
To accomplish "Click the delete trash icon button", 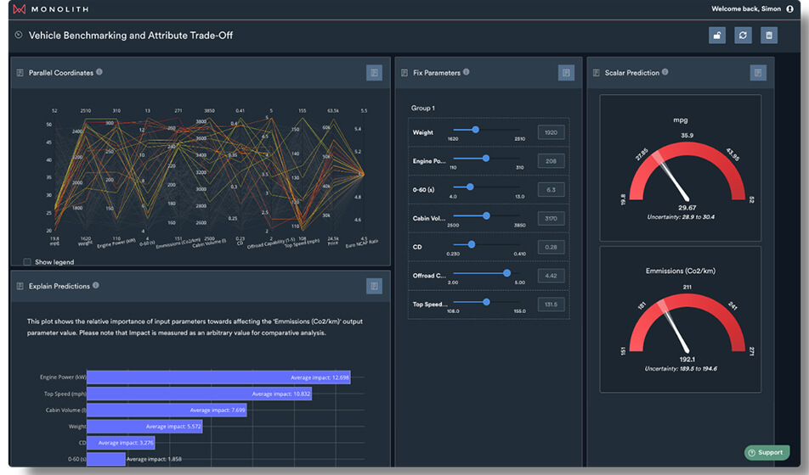I will [x=769, y=35].
